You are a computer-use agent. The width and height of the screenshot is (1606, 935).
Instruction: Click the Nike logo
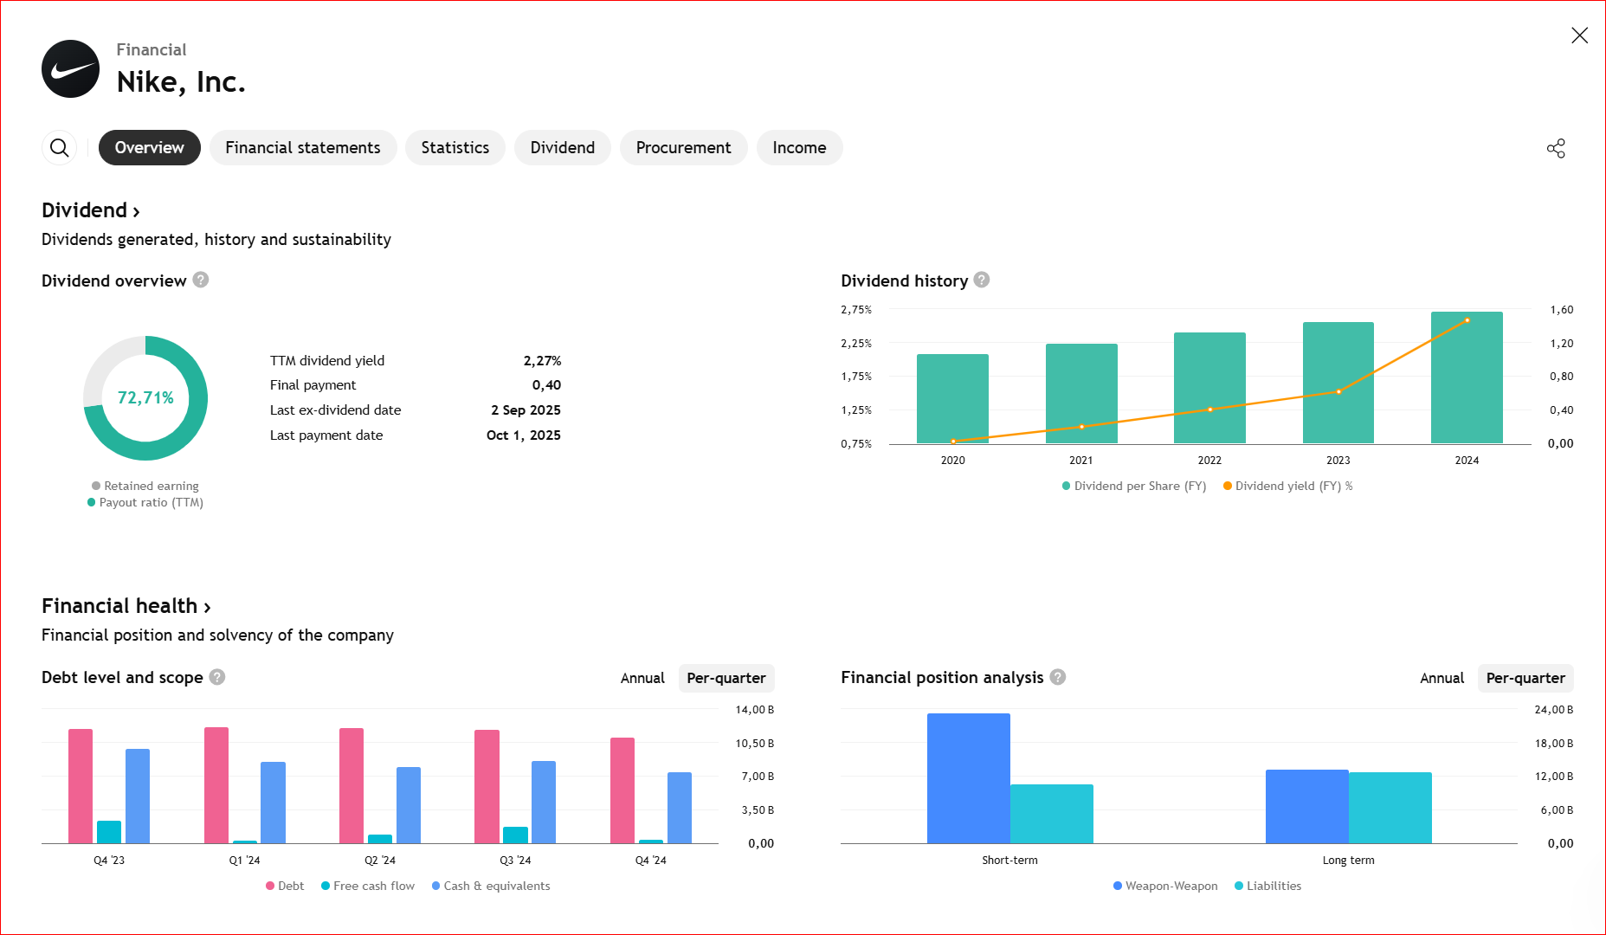click(70, 69)
